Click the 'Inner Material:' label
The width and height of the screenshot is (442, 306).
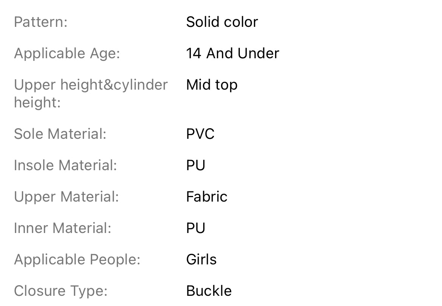pos(62,228)
